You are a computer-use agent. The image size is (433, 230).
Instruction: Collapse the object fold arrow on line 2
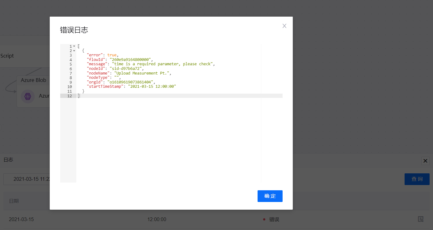pyautogui.click(x=74, y=51)
